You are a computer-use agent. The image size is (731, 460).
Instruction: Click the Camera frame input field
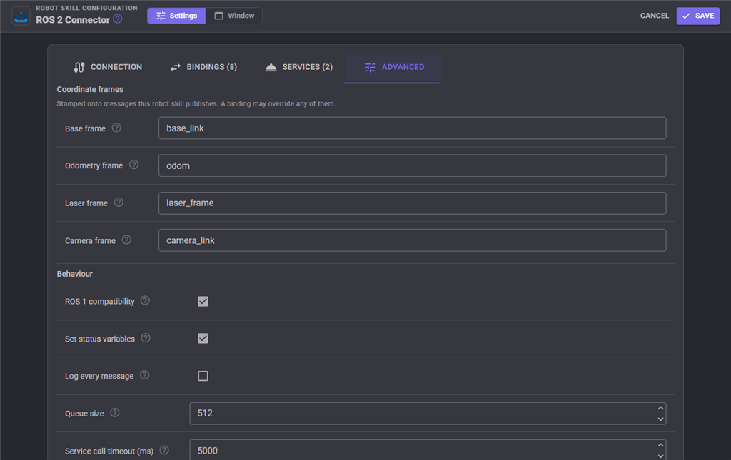point(412,240)
